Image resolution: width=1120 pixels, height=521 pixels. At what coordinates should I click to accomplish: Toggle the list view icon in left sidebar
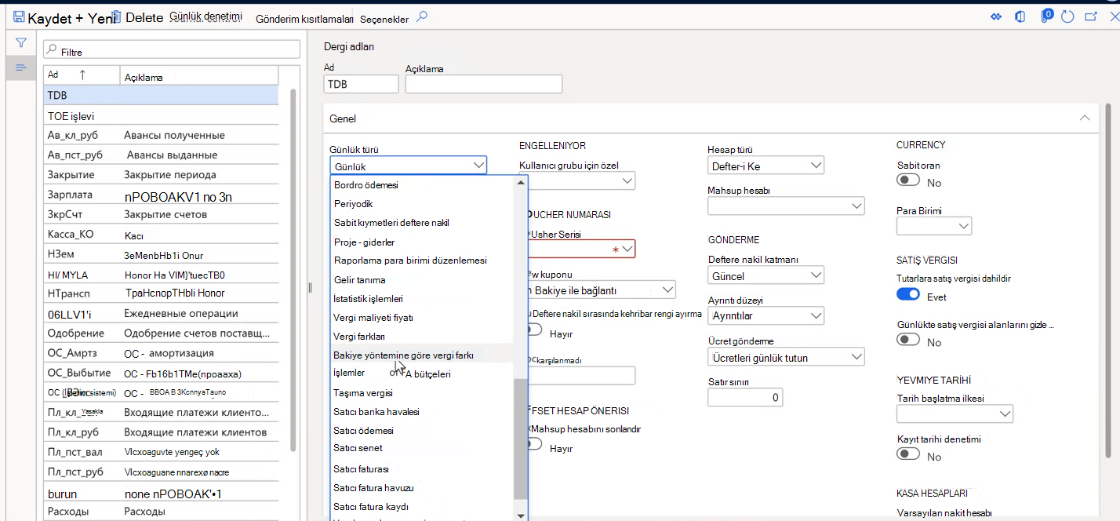click(x=21, y=67)
